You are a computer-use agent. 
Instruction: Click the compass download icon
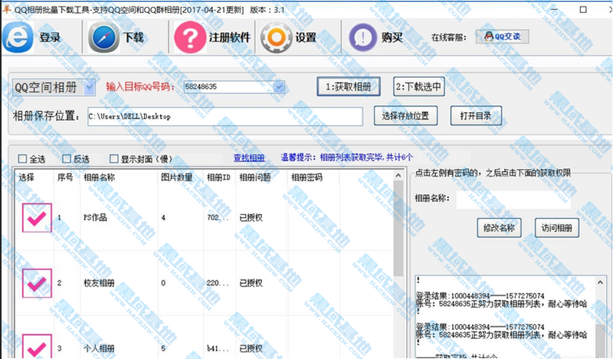[x=103, y=38]
